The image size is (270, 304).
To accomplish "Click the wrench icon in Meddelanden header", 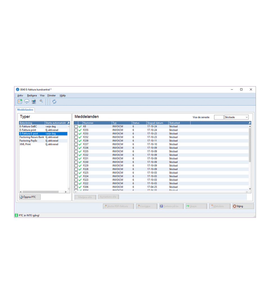I will click(x=250, y=123).
